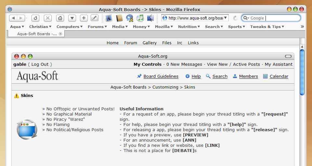312x166 pixels.
Task: Click the Board Guidelines pushpin icon
Action: [139, 76]
